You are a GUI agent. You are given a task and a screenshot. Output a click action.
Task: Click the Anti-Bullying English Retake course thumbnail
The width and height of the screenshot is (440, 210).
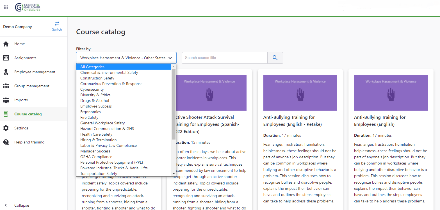click(x=300, y=93)
